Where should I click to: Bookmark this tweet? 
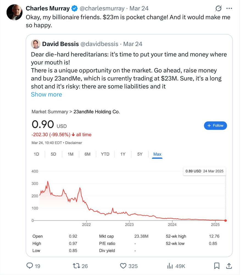click(x=216, y=266)
